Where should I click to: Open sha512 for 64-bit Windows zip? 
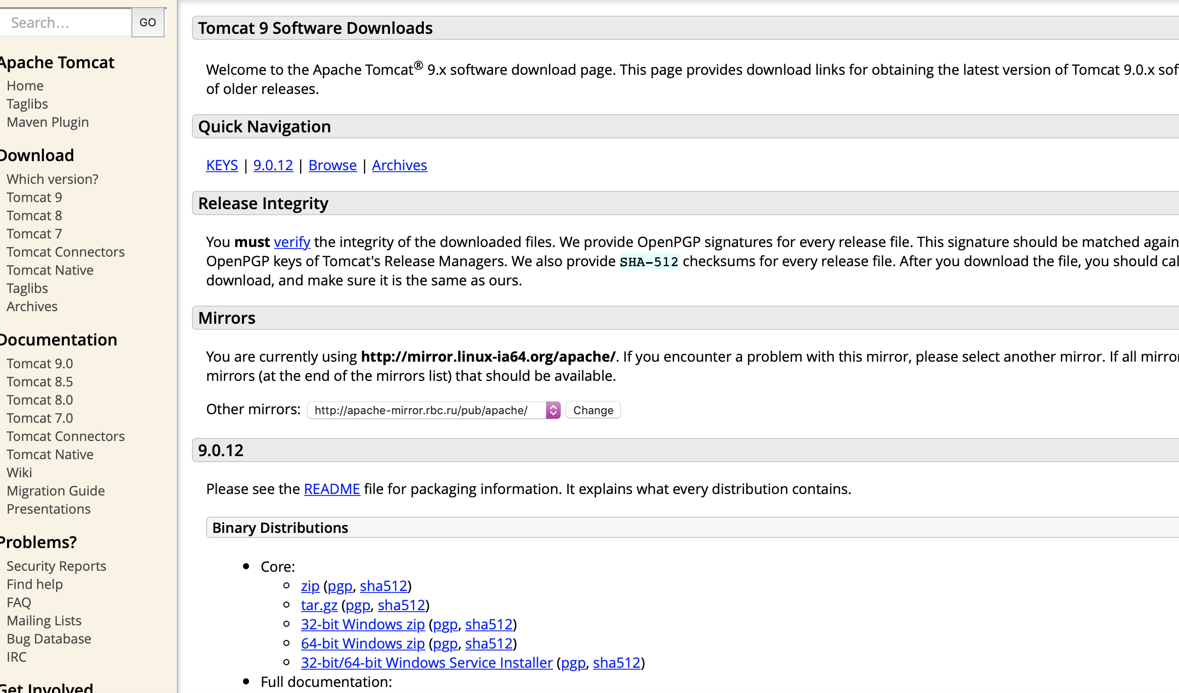click(489, 643)
